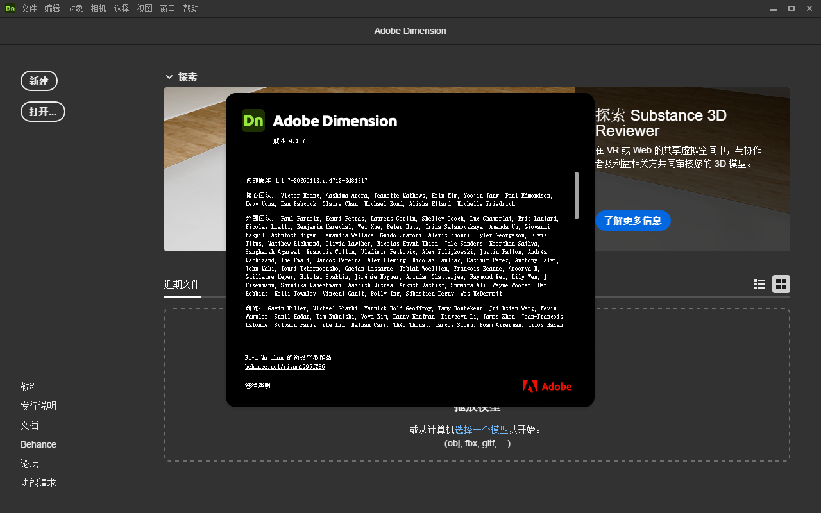Open 教程 from the sidebar

pyautogui.click(x=29, y=387)
